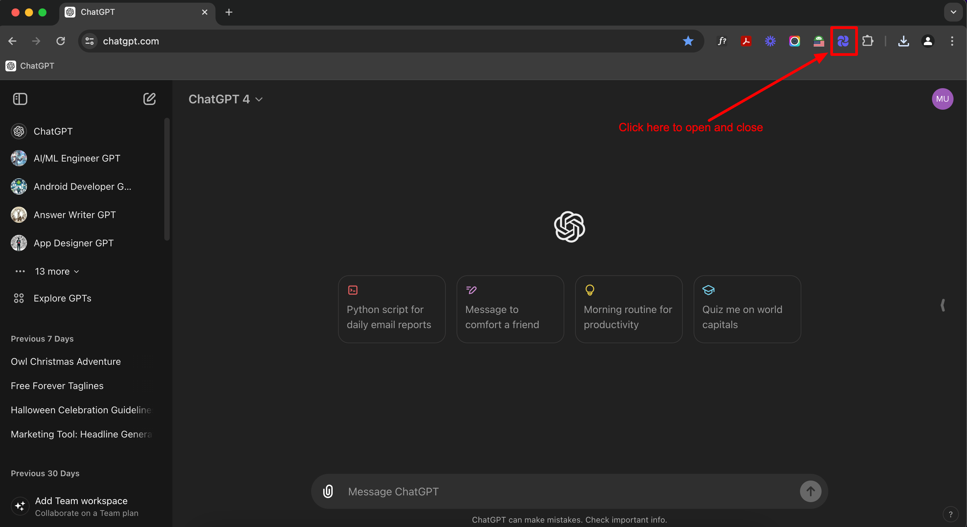The height and width of the screenshot is (527, 967).
Task: Click the Python script suggestion card
Action: (392, 309)
